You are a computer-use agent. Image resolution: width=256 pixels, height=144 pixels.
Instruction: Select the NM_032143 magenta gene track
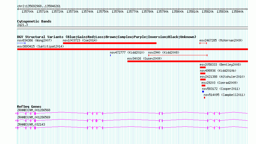[x=131, y=128]
